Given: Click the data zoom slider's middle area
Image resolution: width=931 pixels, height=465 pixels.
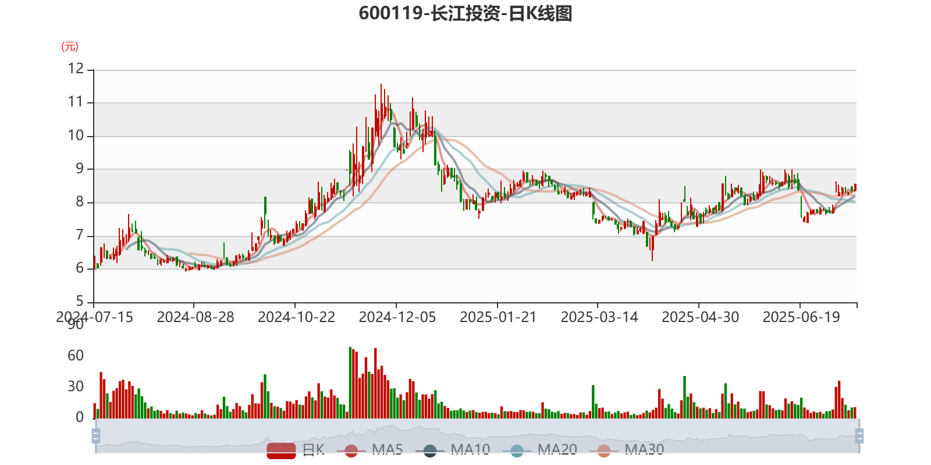Looking at the screenshot, I should 477,436.
